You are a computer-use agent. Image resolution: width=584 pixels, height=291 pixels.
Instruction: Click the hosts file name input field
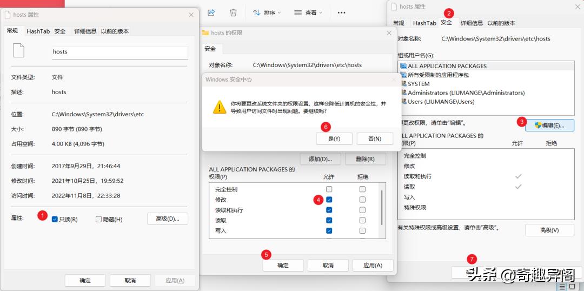(120, 52)
